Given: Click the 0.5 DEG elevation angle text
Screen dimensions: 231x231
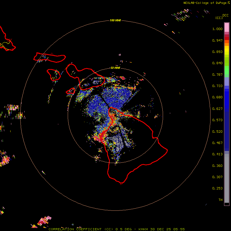Looking at the screenshot, I should [123, 229].
